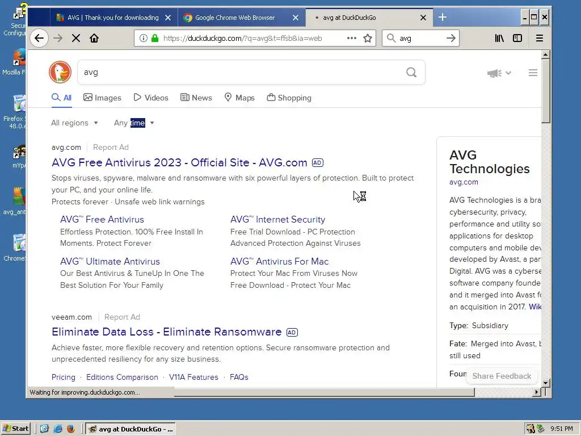Expand the All regions dropdown
Image resolution: width=581 pixels, height=436 pixels.
coord(74,123)
